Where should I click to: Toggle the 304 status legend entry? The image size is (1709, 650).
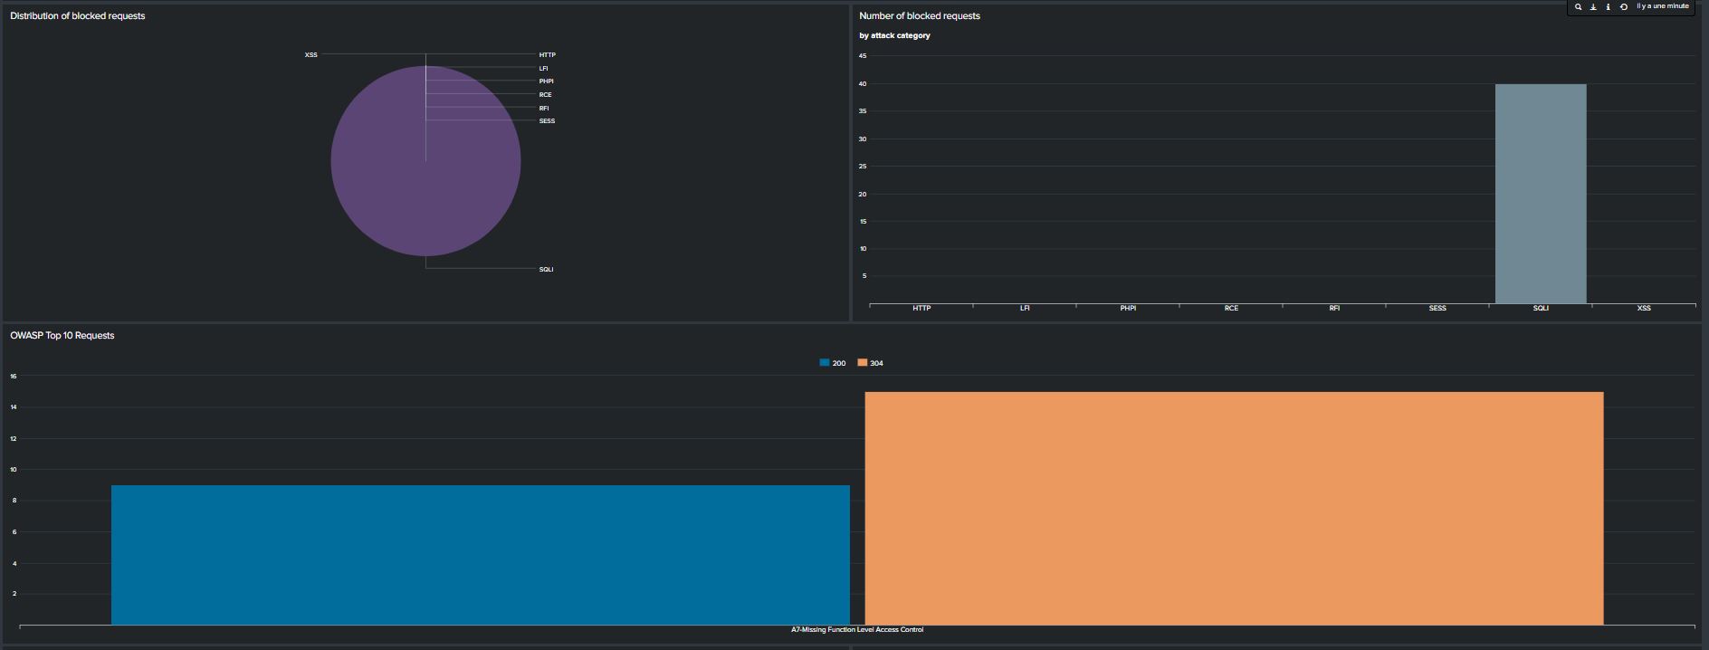coord(871,363)
